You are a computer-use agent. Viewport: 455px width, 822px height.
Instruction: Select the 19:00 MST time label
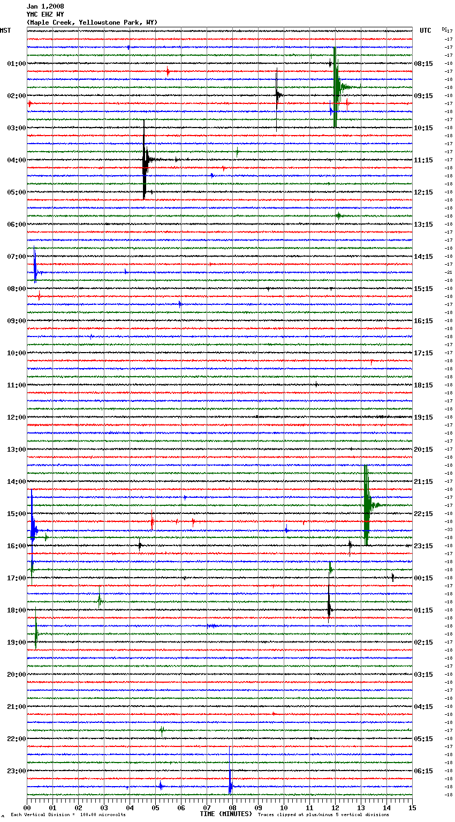point(17,642)
